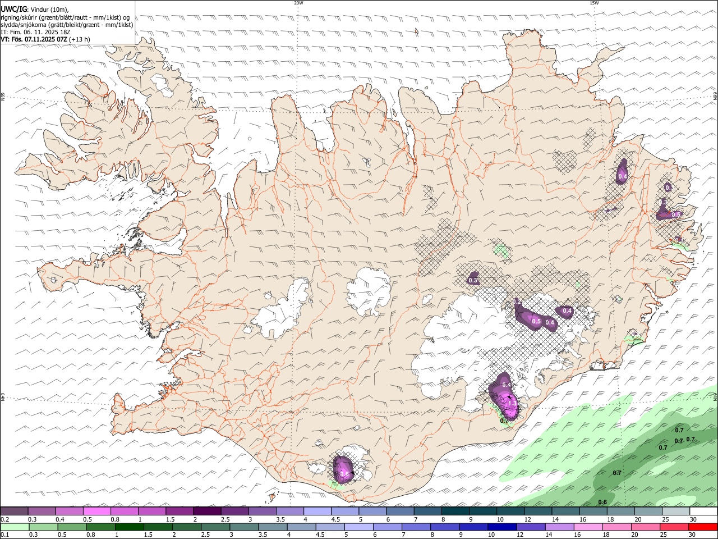
Task: Click the deep blue rain swatch between 10 and 12
Action: tap(502, 527)
